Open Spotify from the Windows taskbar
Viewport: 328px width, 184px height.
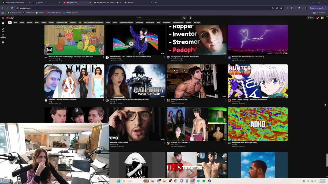(x=204, y=181)
